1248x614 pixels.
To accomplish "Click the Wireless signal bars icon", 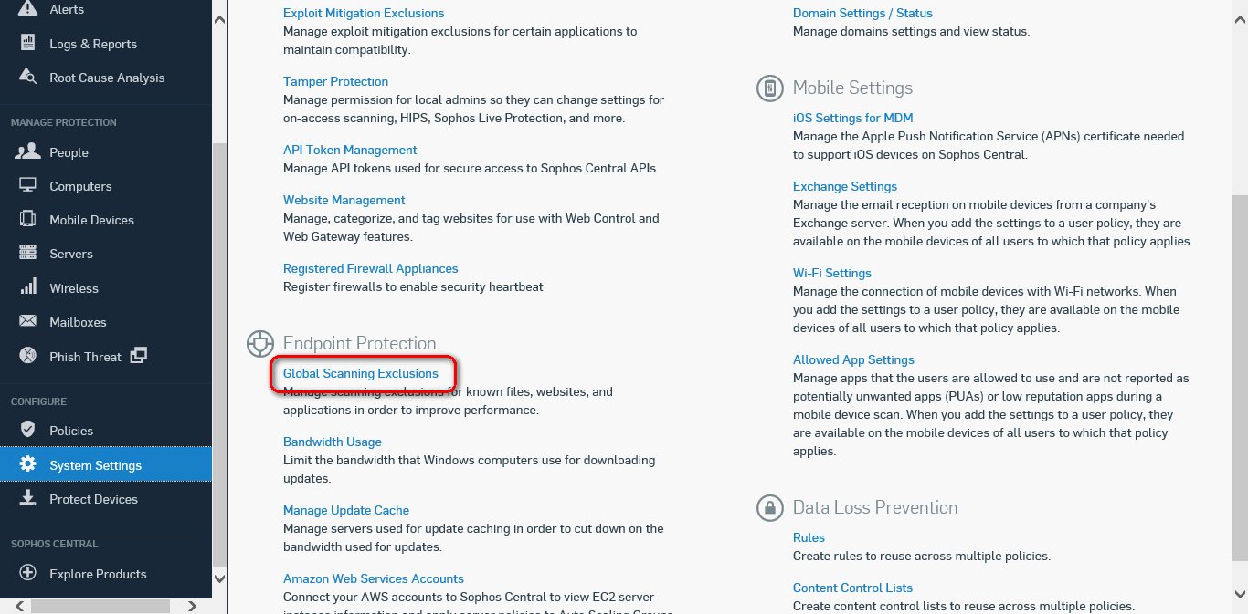I will tap(28, 287).
